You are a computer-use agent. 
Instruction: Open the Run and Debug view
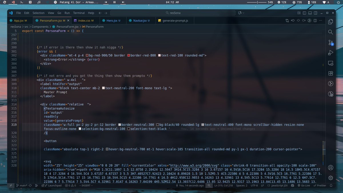330,53
